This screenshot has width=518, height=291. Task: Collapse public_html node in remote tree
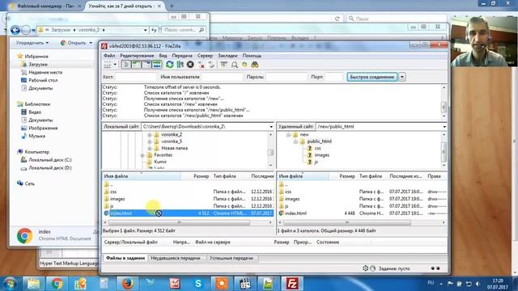pyautogui.click(x=295, y=141)
